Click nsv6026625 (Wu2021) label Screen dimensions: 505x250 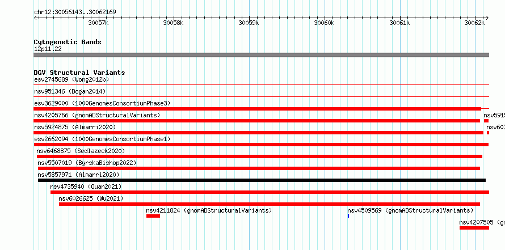point(91,198)
